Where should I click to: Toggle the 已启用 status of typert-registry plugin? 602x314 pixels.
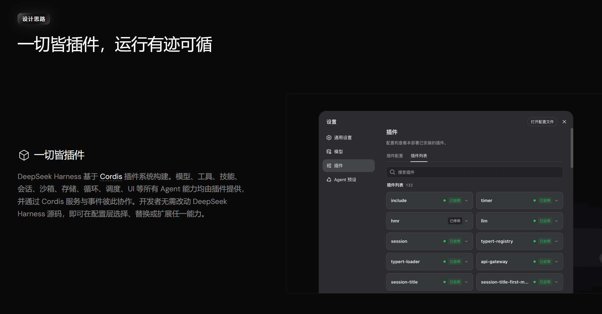(x=545, y=241)
